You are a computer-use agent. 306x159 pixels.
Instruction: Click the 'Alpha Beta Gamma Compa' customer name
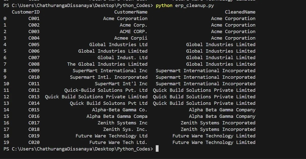(x=117, y=116)
